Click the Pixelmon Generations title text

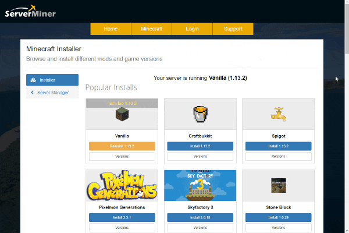tap(122, 207)
